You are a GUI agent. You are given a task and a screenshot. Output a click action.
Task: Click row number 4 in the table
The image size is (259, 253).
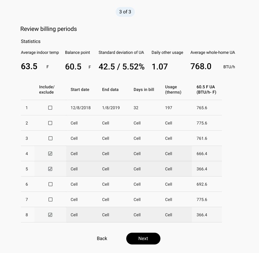click(x=27, y=154)
